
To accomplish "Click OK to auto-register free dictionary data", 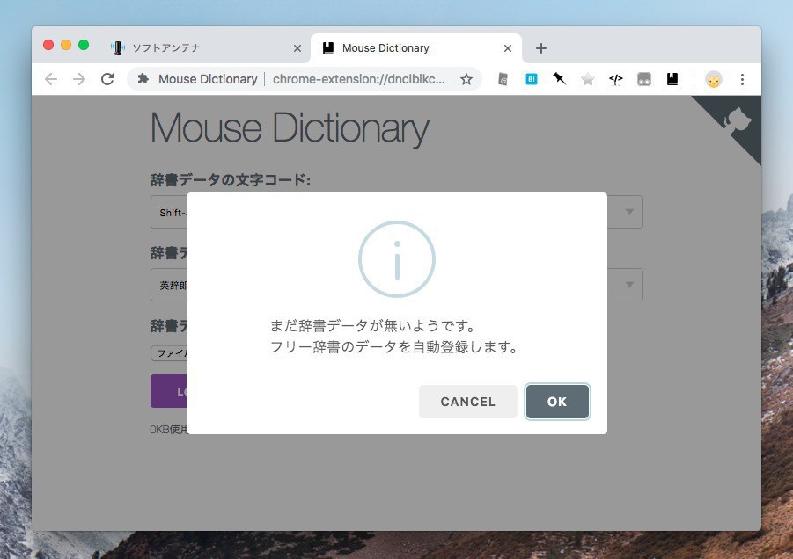I will 557,402.
